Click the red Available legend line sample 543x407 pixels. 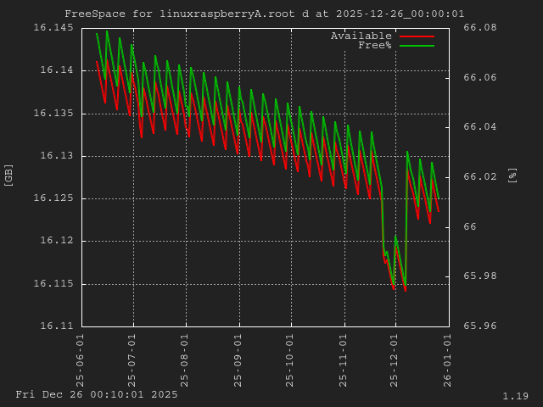point(416,36)
